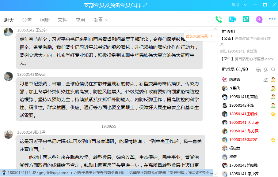Open the member message filter icon
Viewport: 278px width, 177px height.
pyautogui.click(x=258, y=70)
